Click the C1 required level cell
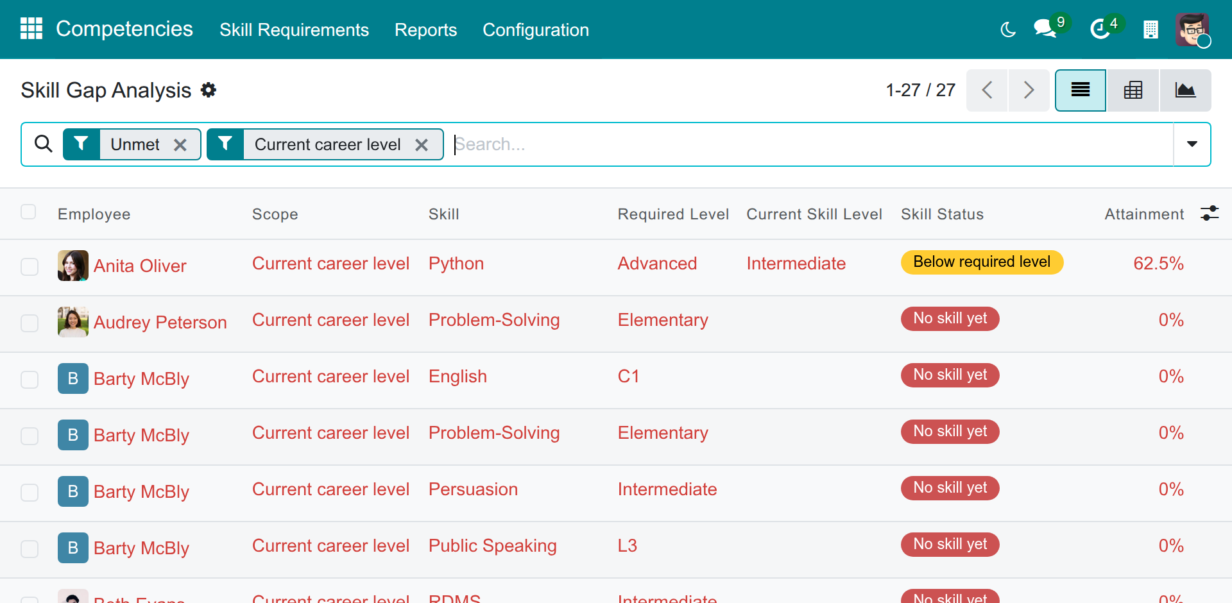The width and height of the screenshot is (1232, 603). pos(628,377)
